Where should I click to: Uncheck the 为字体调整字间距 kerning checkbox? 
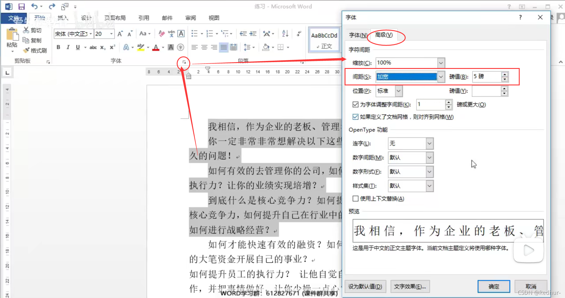[355, 104]
